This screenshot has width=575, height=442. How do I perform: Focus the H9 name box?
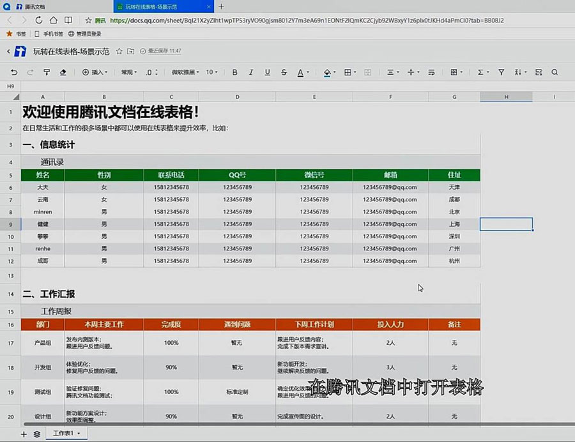[10, 86]
